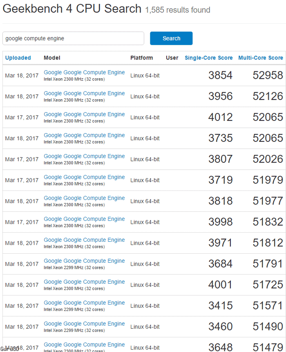Open the model link for multi-core score 51479
The width and height of the screenshot is (286, 352).
tap(84, 344)
